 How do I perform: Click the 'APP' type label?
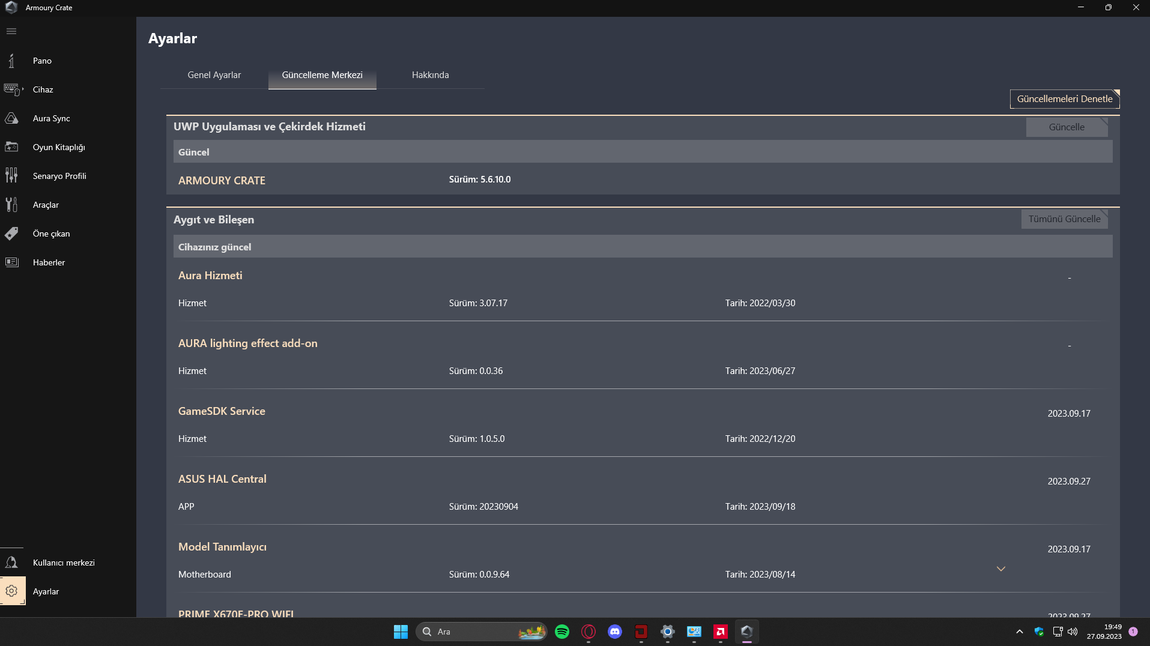click(x=186, y=507)
